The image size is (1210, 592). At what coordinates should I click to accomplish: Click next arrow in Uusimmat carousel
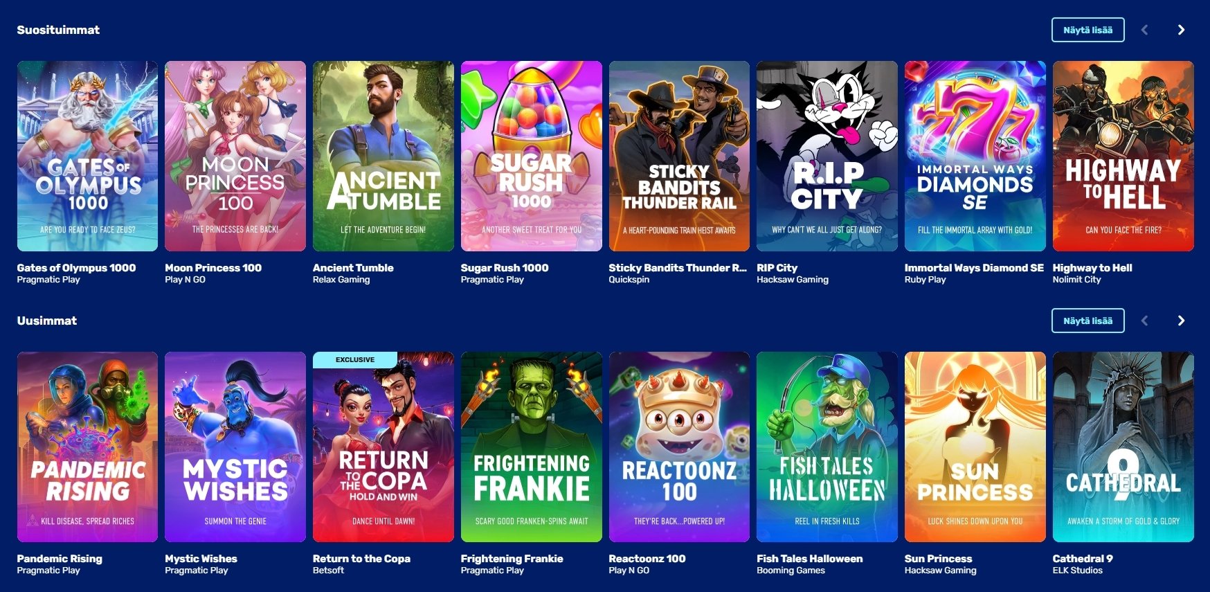1181,321
